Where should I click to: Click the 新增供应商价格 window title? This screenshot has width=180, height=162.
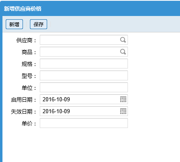(23, 9)
